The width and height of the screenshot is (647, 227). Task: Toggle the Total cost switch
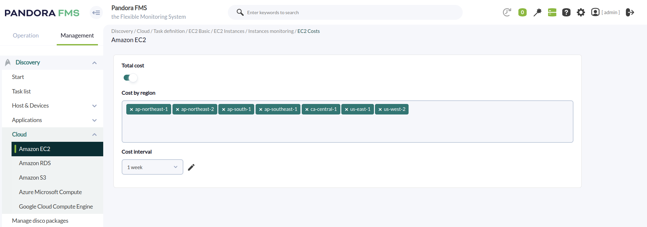pos(130,78)
